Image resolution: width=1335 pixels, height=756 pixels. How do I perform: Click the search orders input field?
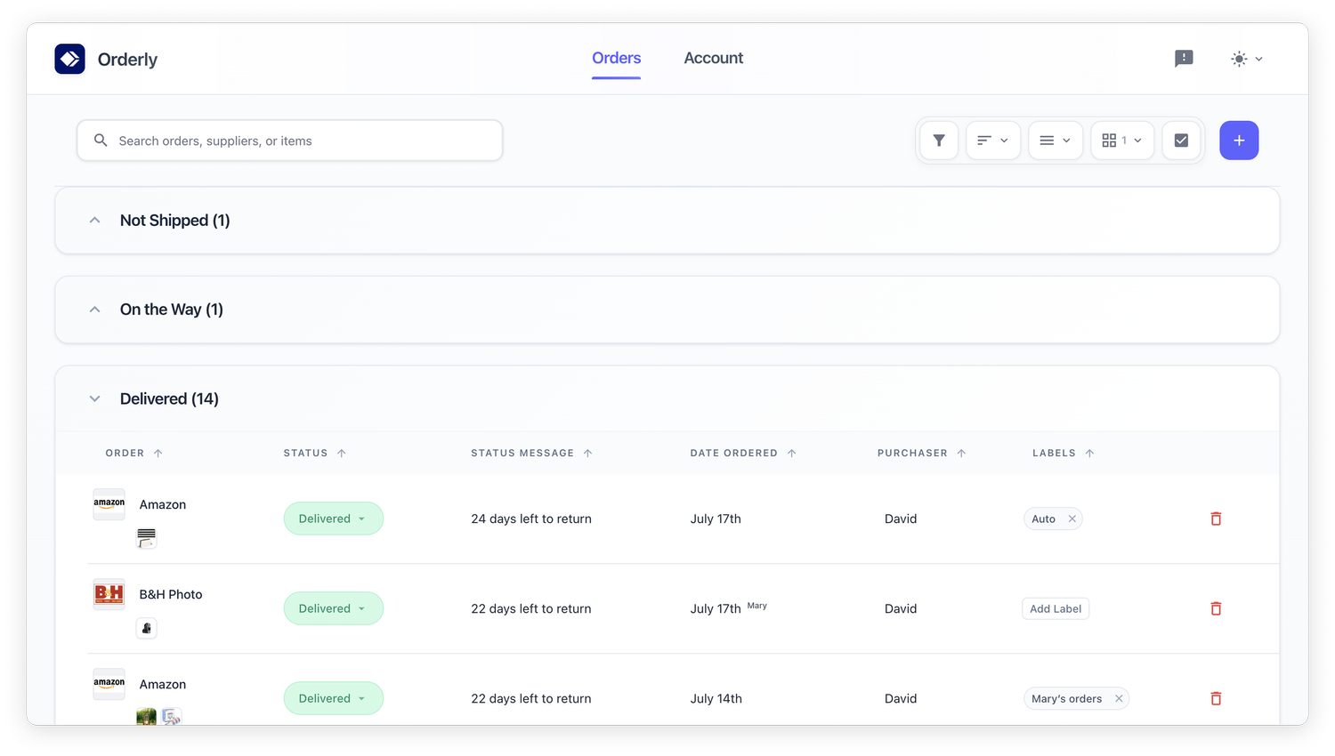(289, 140)
